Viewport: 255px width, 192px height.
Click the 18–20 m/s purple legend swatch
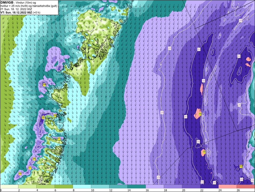click(173, 186)
